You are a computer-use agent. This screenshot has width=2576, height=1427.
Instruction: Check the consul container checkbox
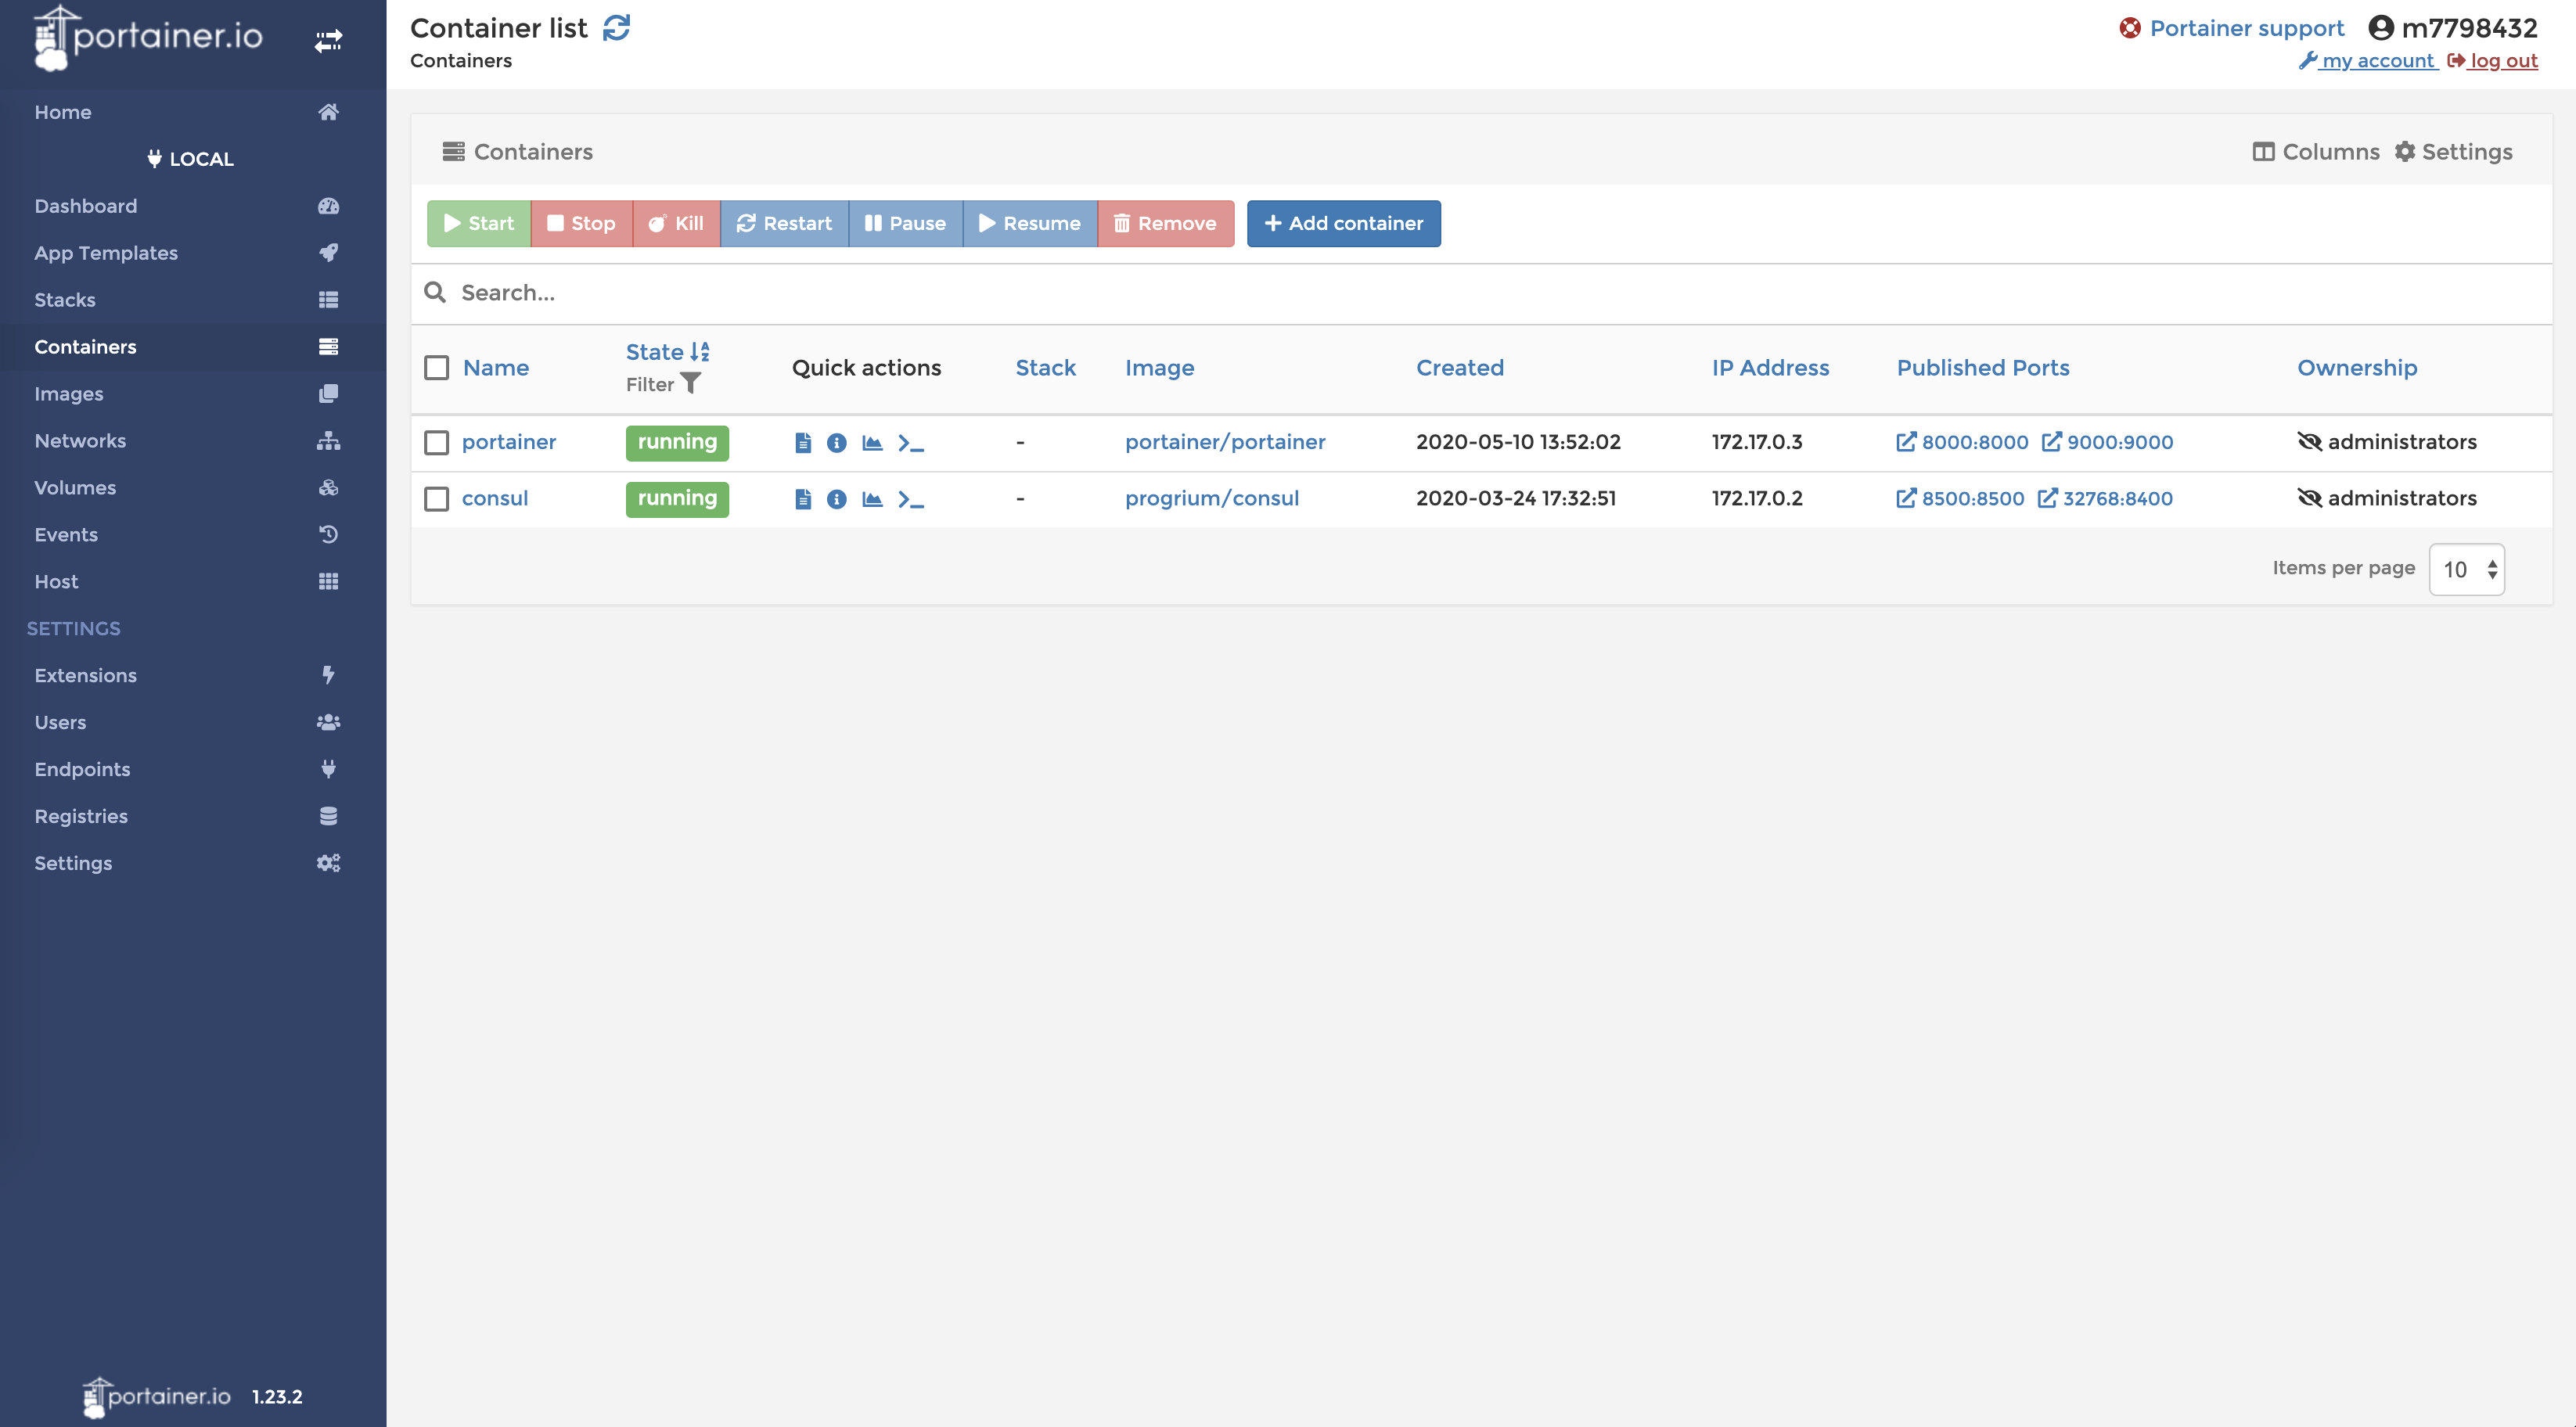click(437, 499)
